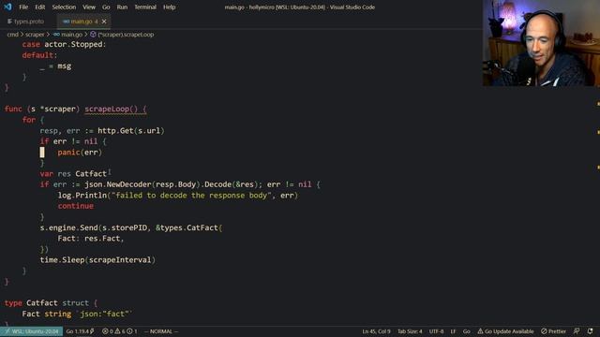
Task: Open the View menu
Action: coord(89,7)
